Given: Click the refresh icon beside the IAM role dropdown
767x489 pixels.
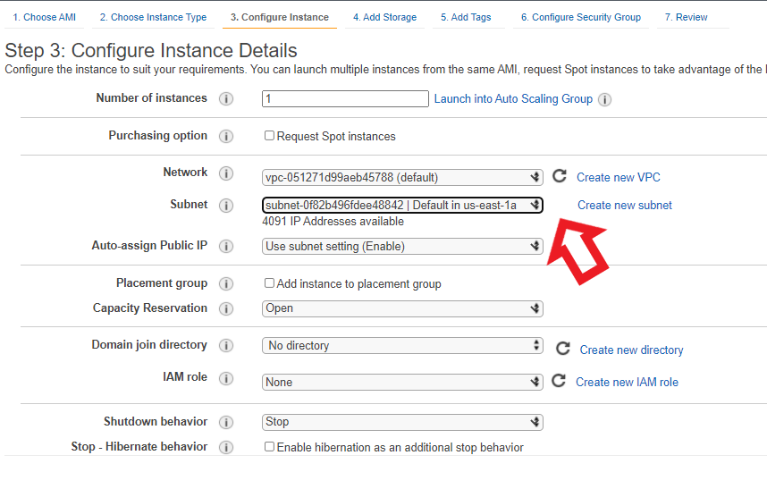Looking at the screenshot, I should click(559, 381).
